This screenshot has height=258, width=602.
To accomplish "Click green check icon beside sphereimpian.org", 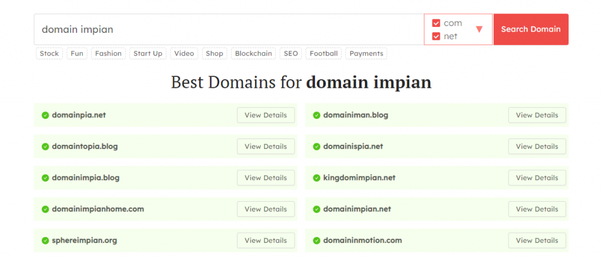I will pyautogui.click(x=45, y=240).
